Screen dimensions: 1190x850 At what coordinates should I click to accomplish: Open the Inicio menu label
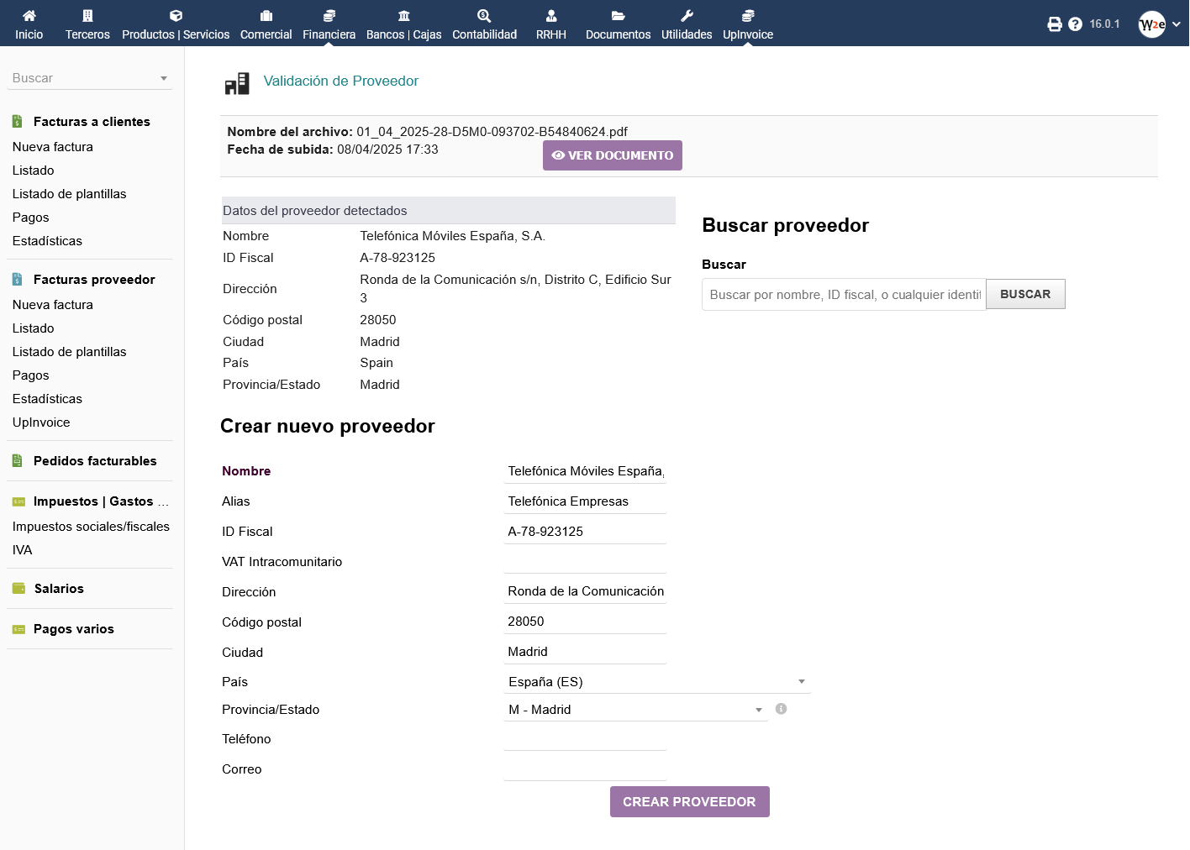click(29, 34)
